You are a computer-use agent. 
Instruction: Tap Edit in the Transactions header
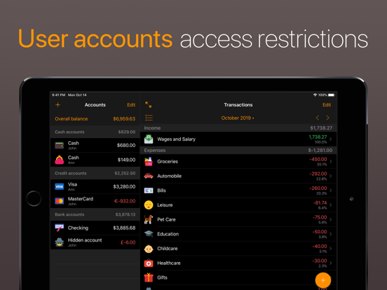(327, 105)
